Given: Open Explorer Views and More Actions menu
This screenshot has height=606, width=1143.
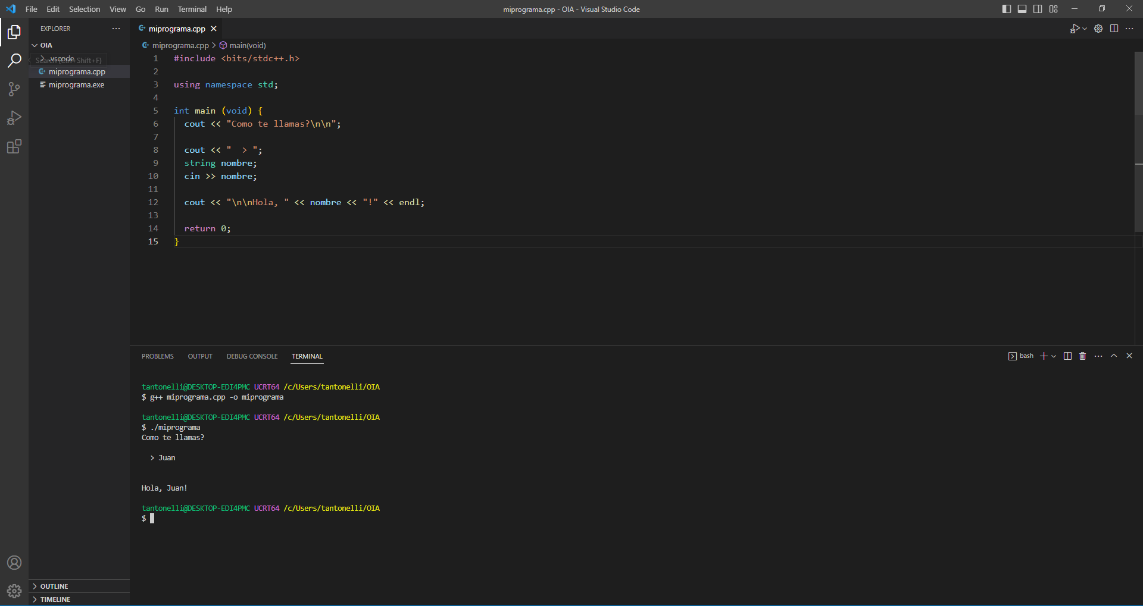Looking at the screenshot, I should click(116, 29).
